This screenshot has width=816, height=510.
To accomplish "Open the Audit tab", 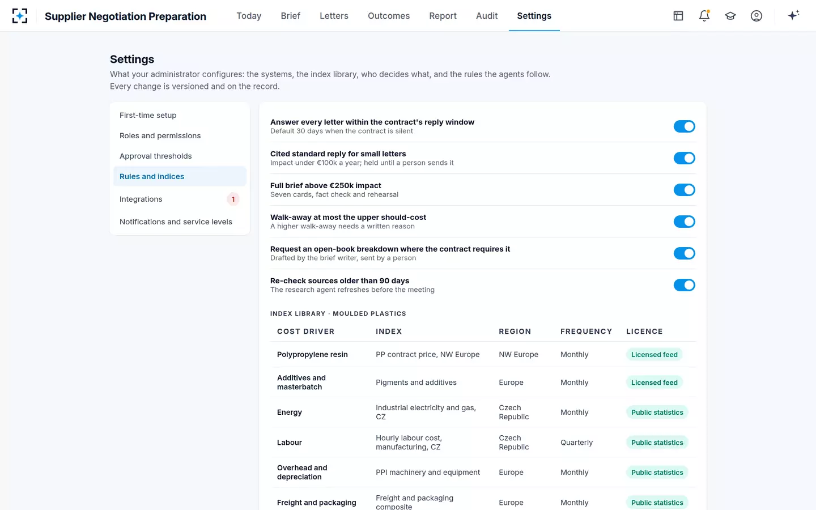I will (487, 16).
